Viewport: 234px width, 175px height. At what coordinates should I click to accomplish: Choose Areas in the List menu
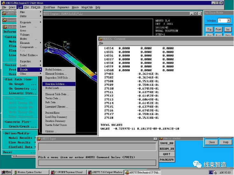click(x=30, y=30)
